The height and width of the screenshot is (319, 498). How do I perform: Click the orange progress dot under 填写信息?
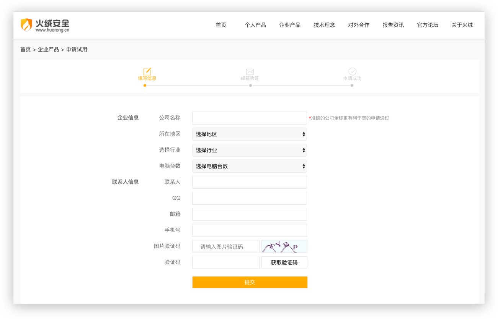tap(145, 86)
